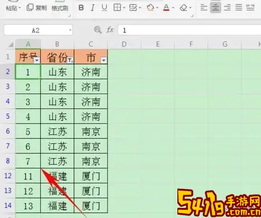
Task: Activate the Format Painter (格式刷)
Action: click(x=60, y=8)
